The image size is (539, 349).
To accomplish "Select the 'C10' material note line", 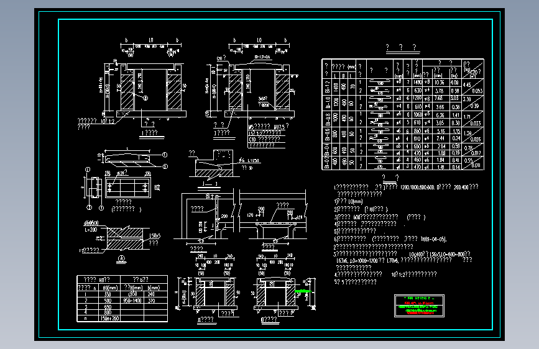I will [264, 139].
